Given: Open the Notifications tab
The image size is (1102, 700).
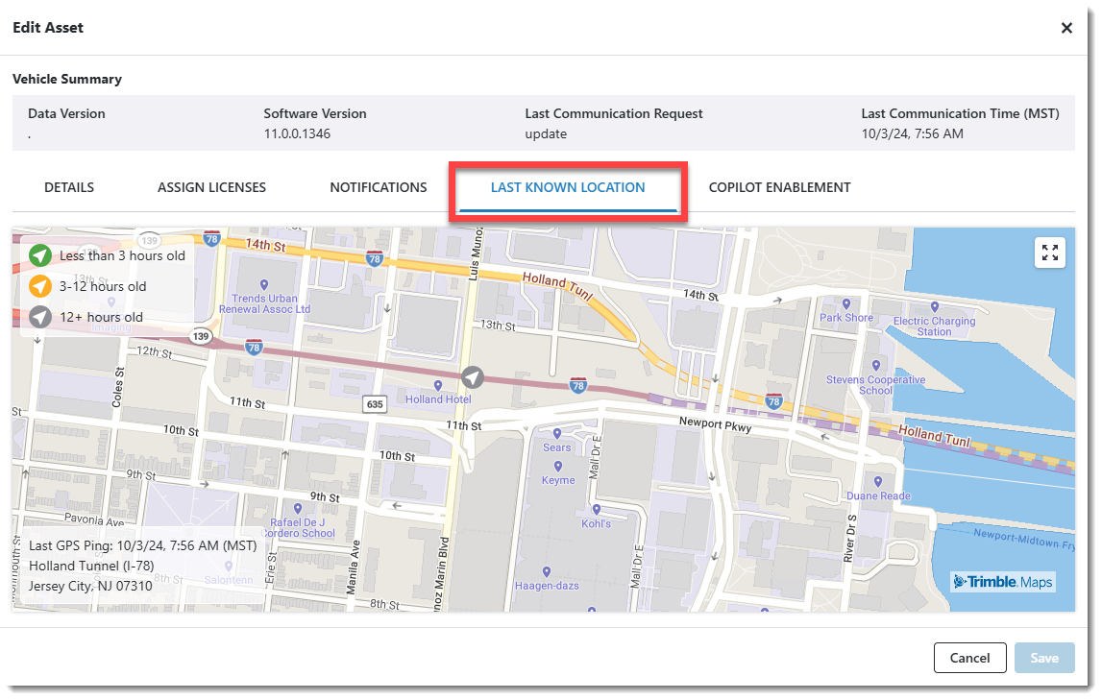Looking at the screenshot, I should (x=379, y=187).
